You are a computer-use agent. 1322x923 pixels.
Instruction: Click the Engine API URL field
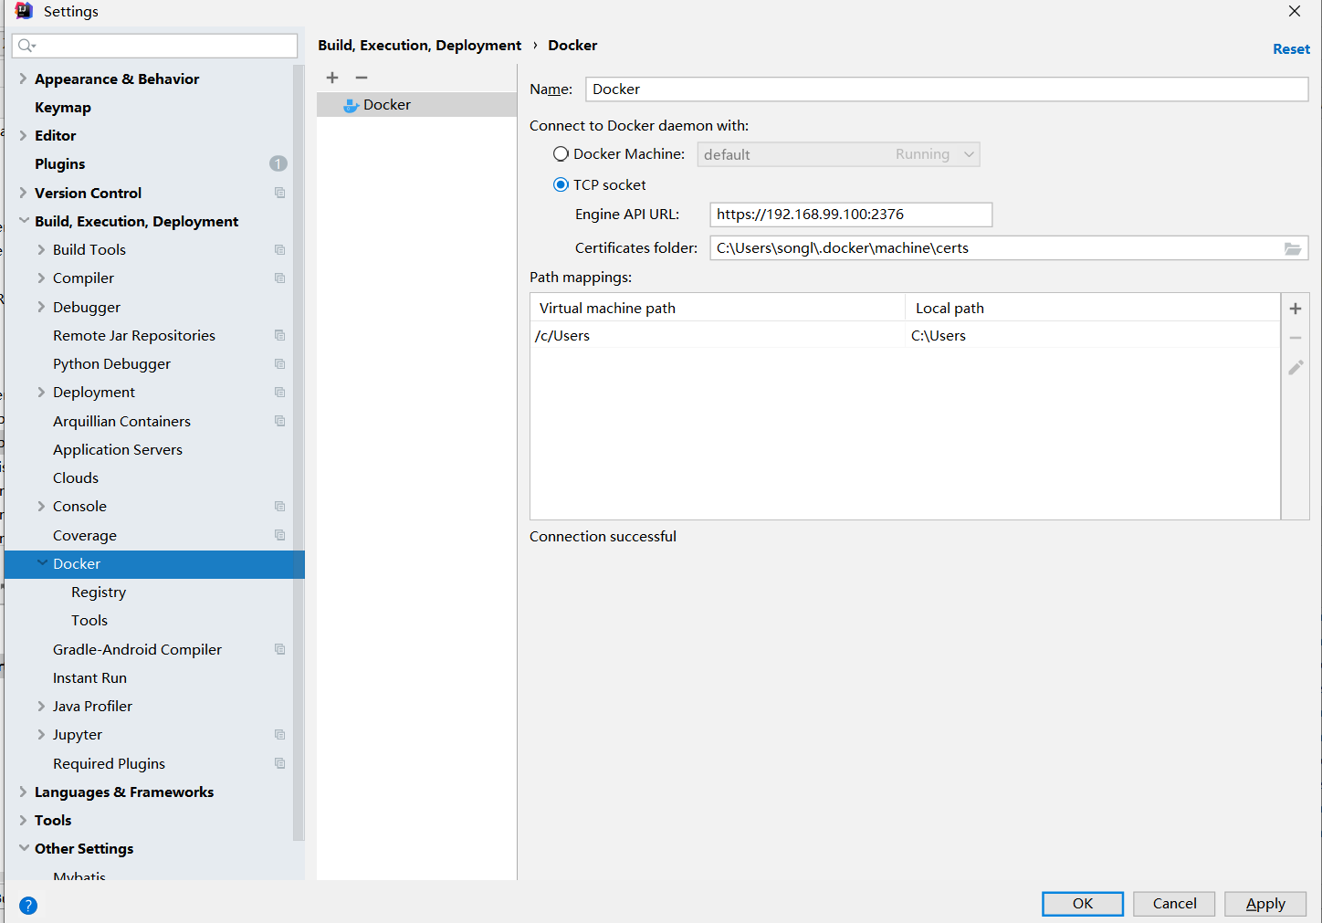pos(851,215)
